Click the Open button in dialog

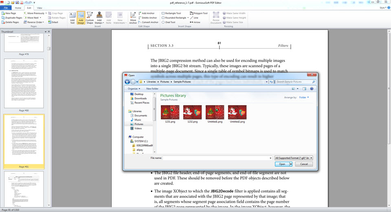(x=282, y=164)
